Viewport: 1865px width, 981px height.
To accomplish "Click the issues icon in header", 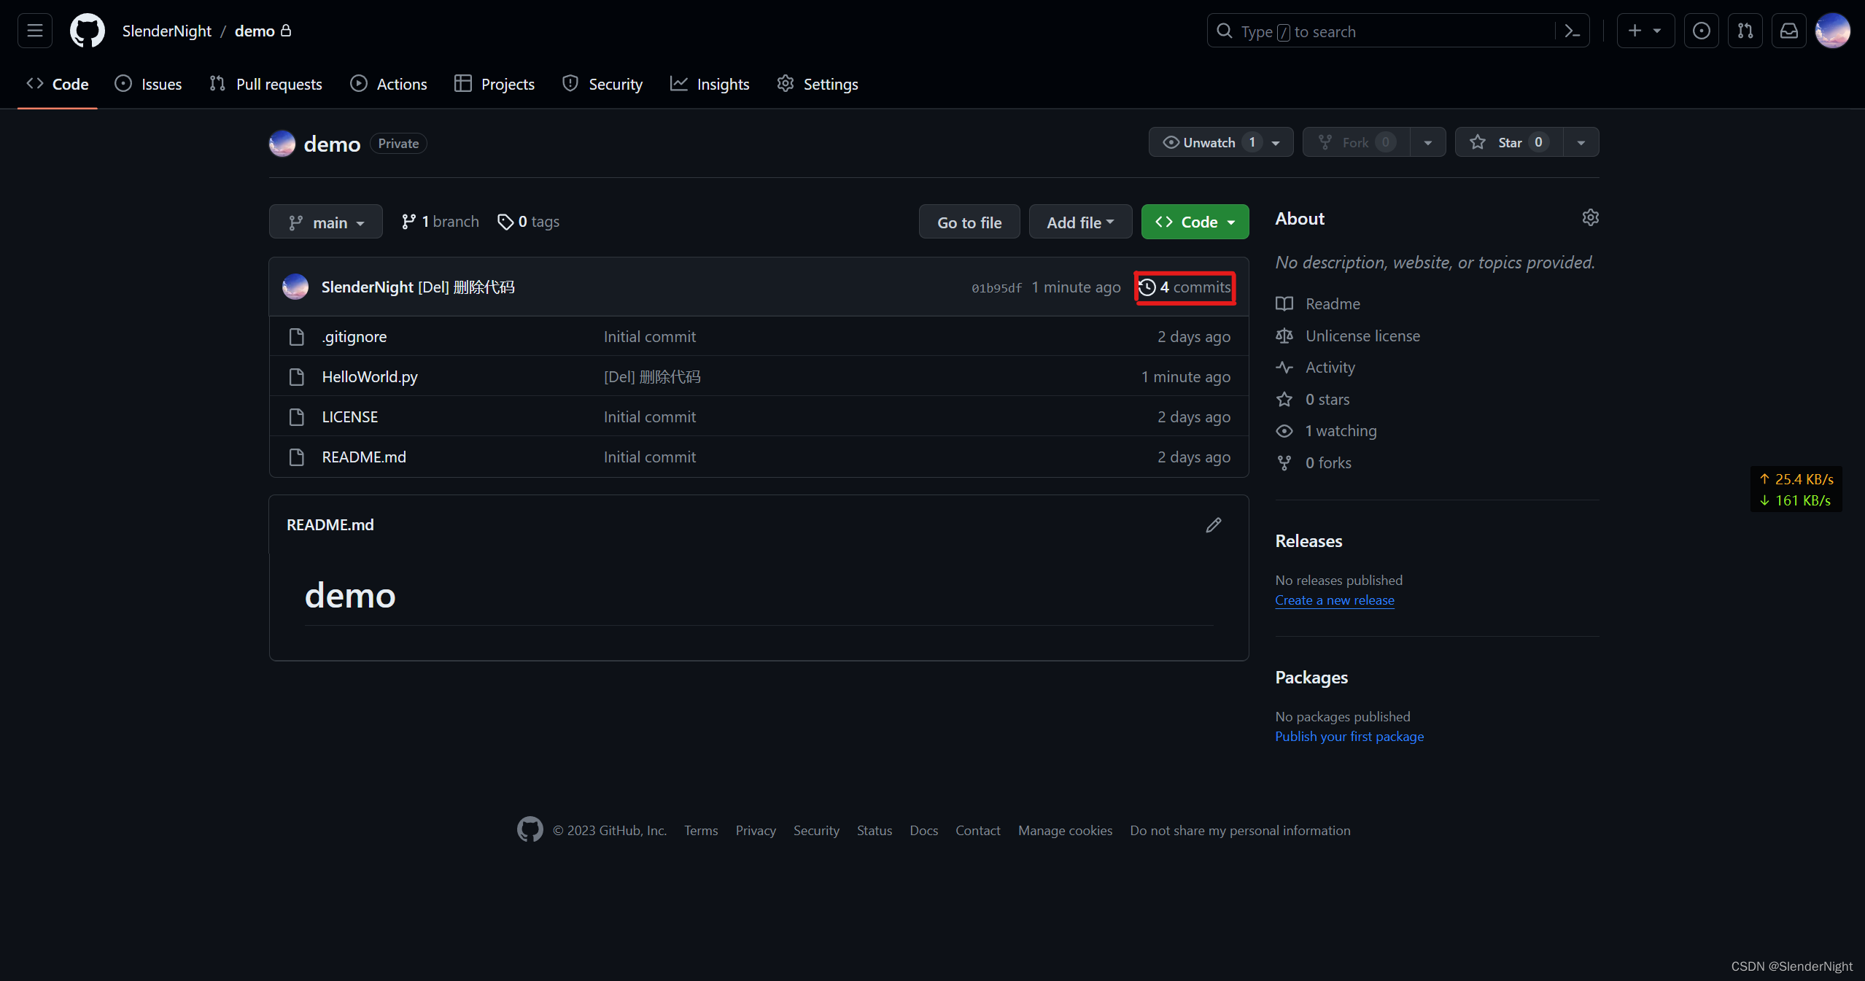I will [x=1701, y=31].
